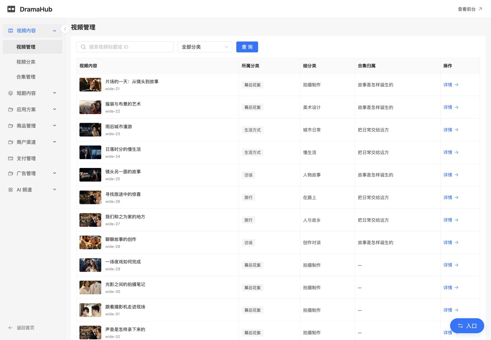Click the arrow next to 详情 for wide-21

(457, 85)
